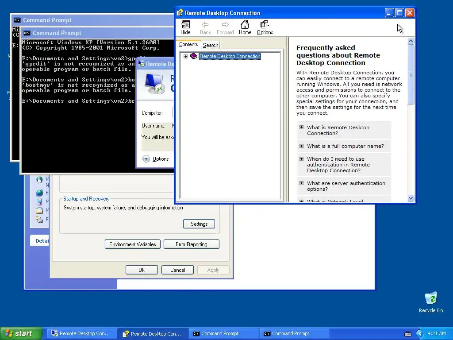
Task: Hide the help navigation pane
Action: [x=185, y=28]
